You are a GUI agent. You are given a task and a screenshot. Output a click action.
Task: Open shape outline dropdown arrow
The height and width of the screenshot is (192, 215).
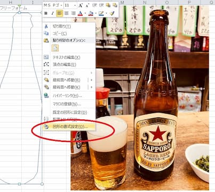[x=106, y=13]
